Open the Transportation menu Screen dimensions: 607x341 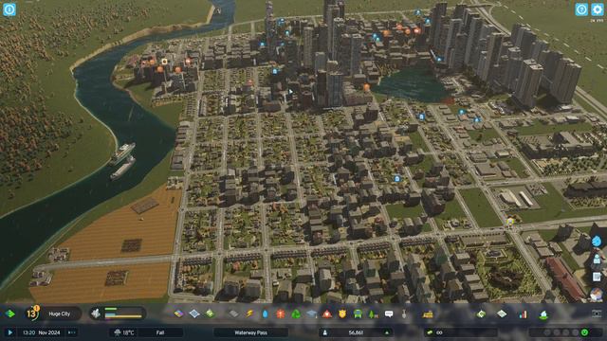358,314
